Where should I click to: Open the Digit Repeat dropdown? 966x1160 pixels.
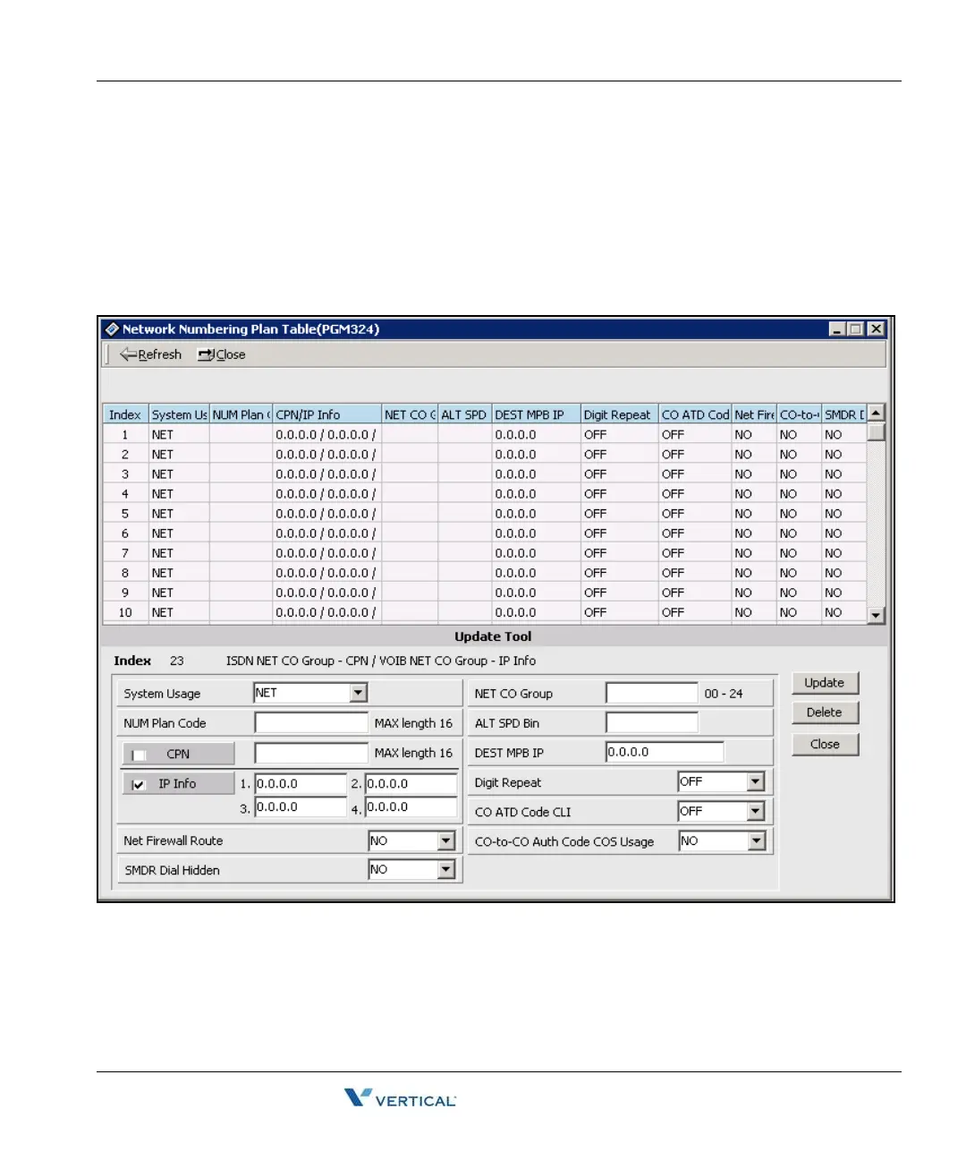click(x=756, y=781)
